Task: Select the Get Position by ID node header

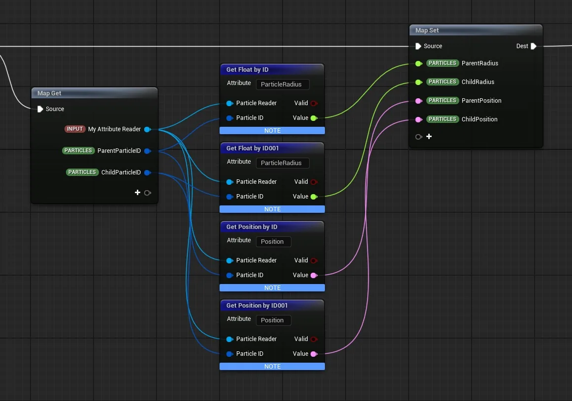Action: pos(272,227)
